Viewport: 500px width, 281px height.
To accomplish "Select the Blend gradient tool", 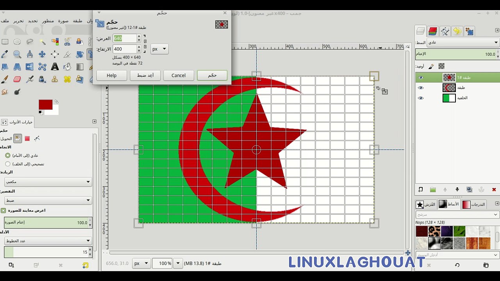I will coord(80,67).
